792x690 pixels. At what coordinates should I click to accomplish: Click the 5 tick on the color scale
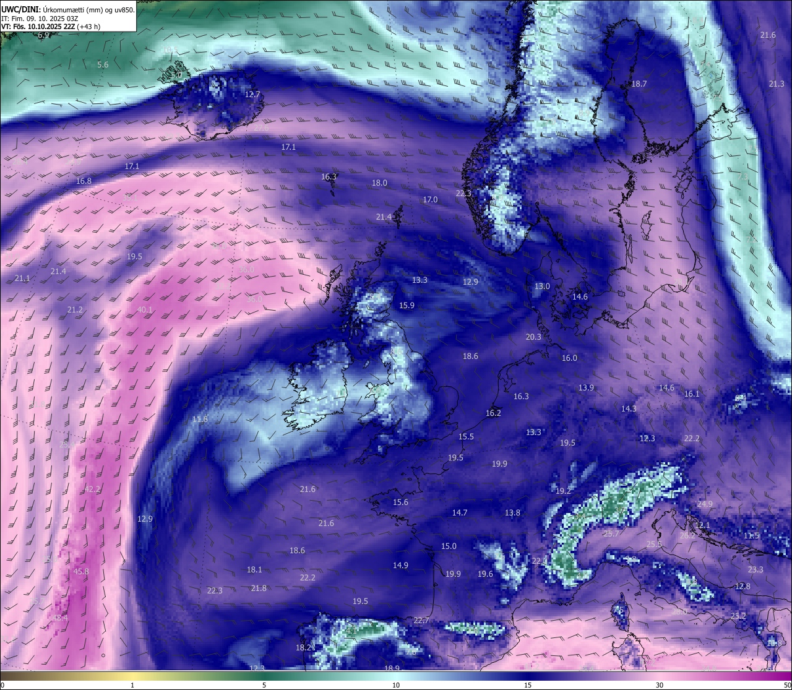pos(264,685)
